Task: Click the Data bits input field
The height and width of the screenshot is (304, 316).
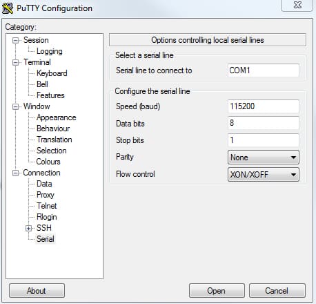Action: pyautogui.click(x=264, y=123)
